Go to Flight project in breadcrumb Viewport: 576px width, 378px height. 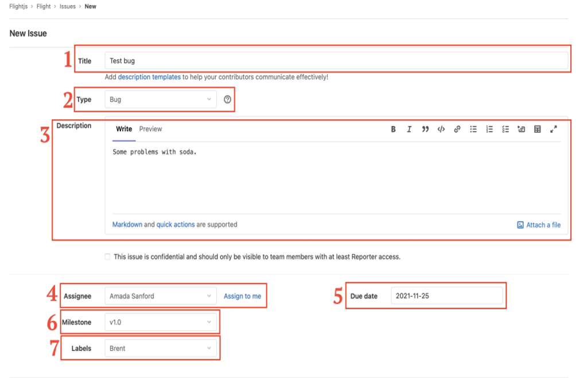coord(44,6)
